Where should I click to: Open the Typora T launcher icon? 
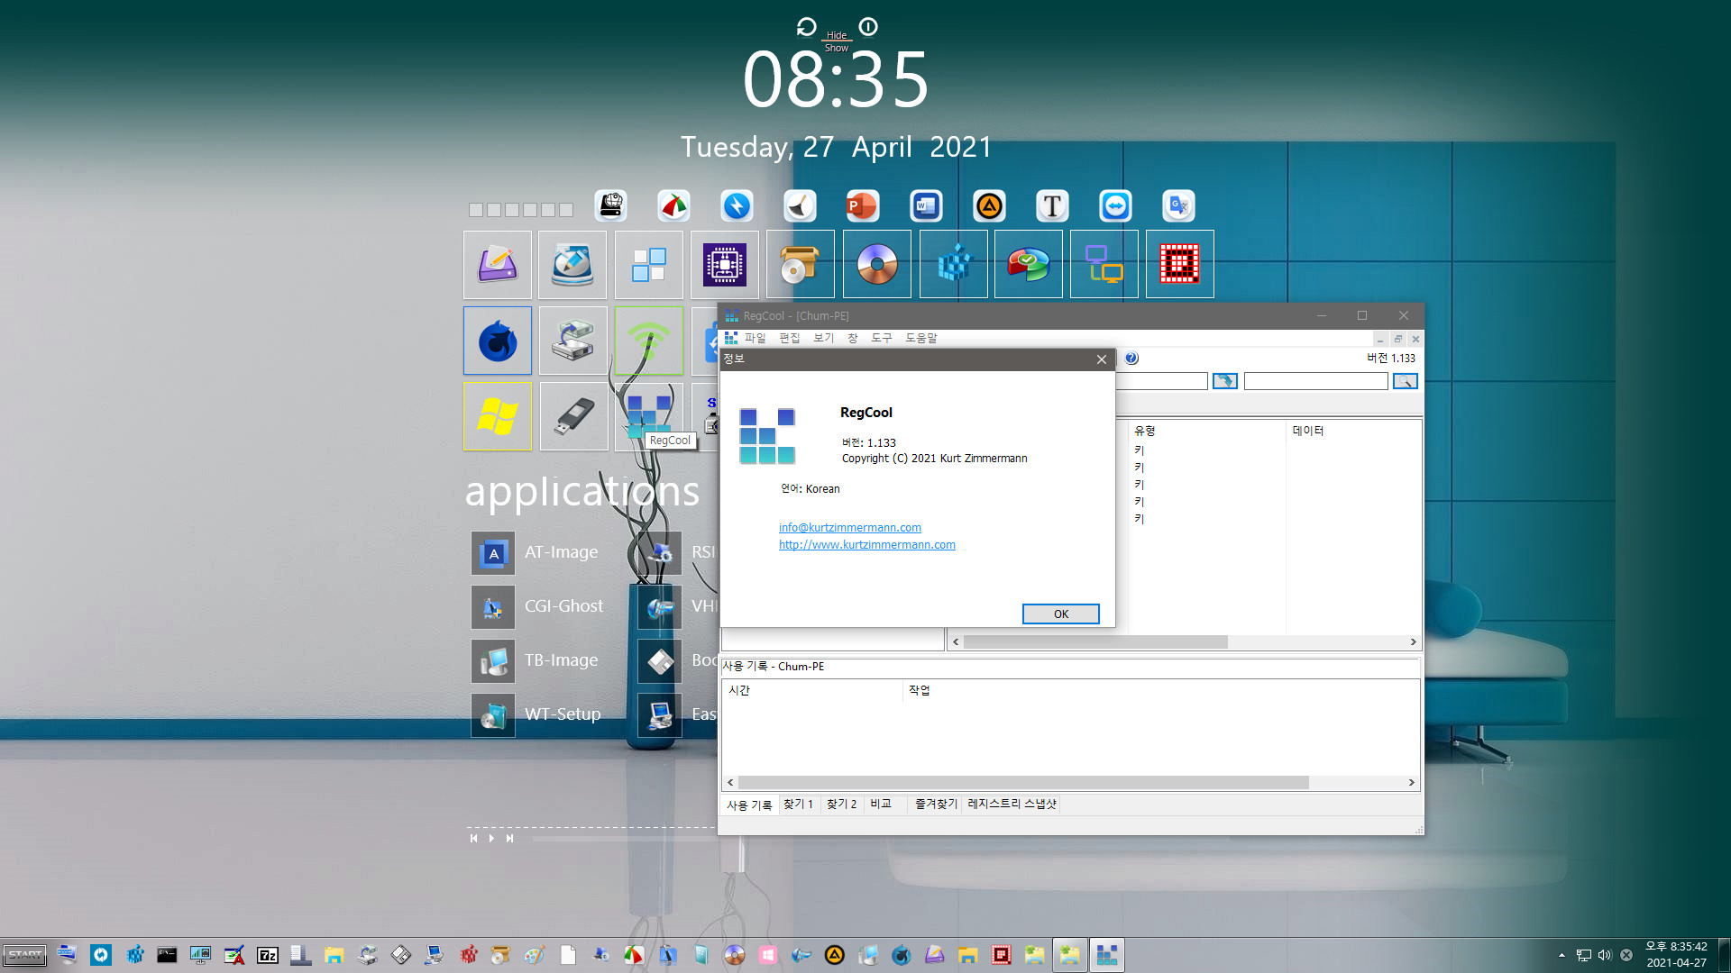(1052, 206)
